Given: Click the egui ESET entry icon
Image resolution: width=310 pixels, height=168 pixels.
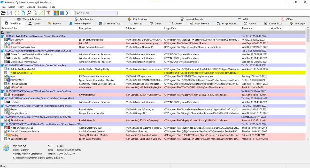Looking at the screenshot, I should click(x=9, y=76).
